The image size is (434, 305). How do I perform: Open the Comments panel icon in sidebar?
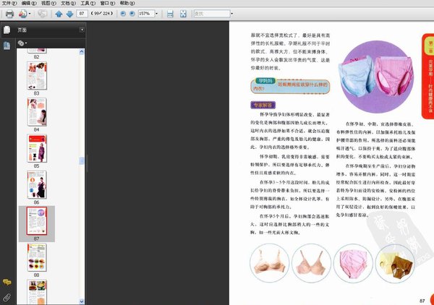pyautogui.click(x=7, y=282)
